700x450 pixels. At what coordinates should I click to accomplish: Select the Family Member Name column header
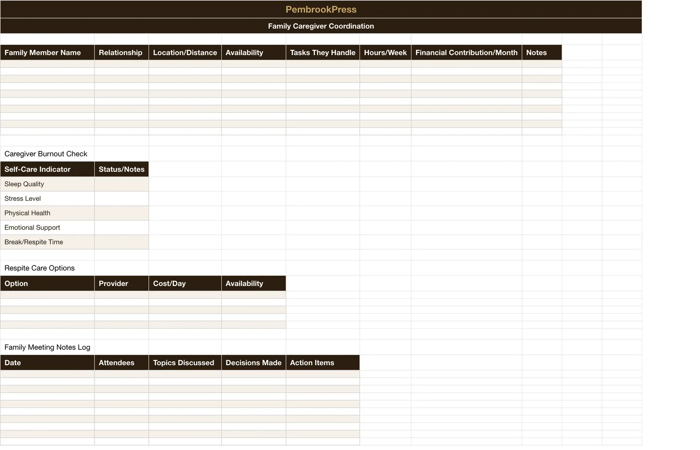pyautogui.click(x=47, y=52)
